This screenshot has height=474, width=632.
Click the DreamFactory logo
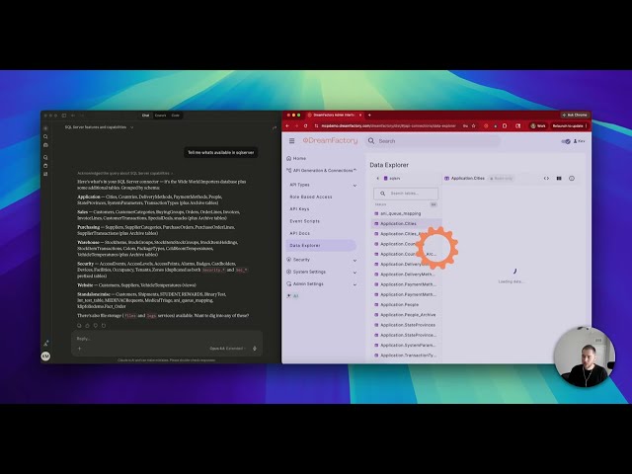(330, 140)
